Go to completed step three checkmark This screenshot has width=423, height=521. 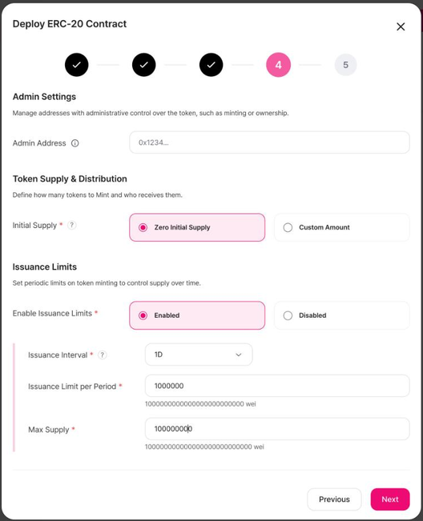pos(211,65)
